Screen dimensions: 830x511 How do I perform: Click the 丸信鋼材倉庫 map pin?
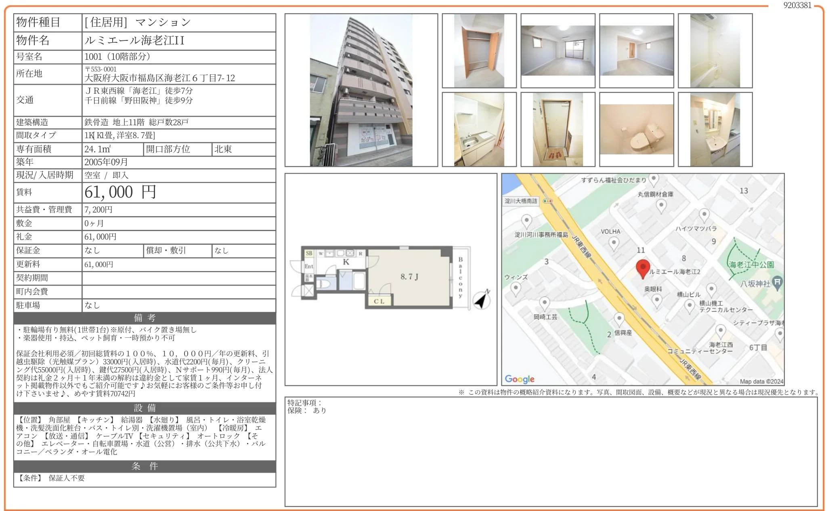661,205
